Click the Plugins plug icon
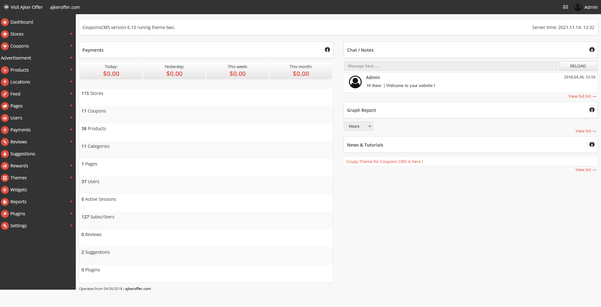601x307 pixels. (x=5, y=214)
